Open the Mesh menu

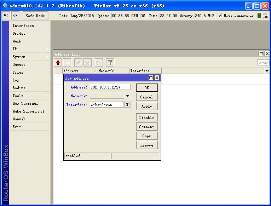coord(30,41)
